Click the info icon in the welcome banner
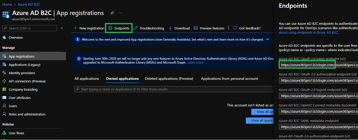Screen dimensions: 358x140 point(77,40)
